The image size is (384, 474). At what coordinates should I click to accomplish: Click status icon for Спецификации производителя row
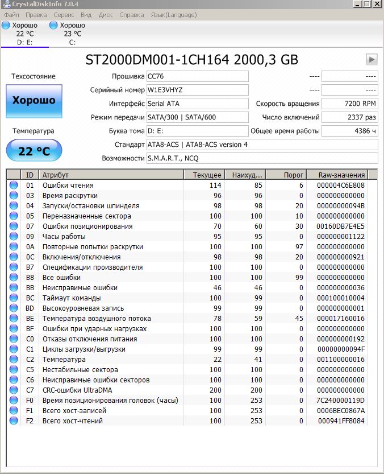click(14, 267)
